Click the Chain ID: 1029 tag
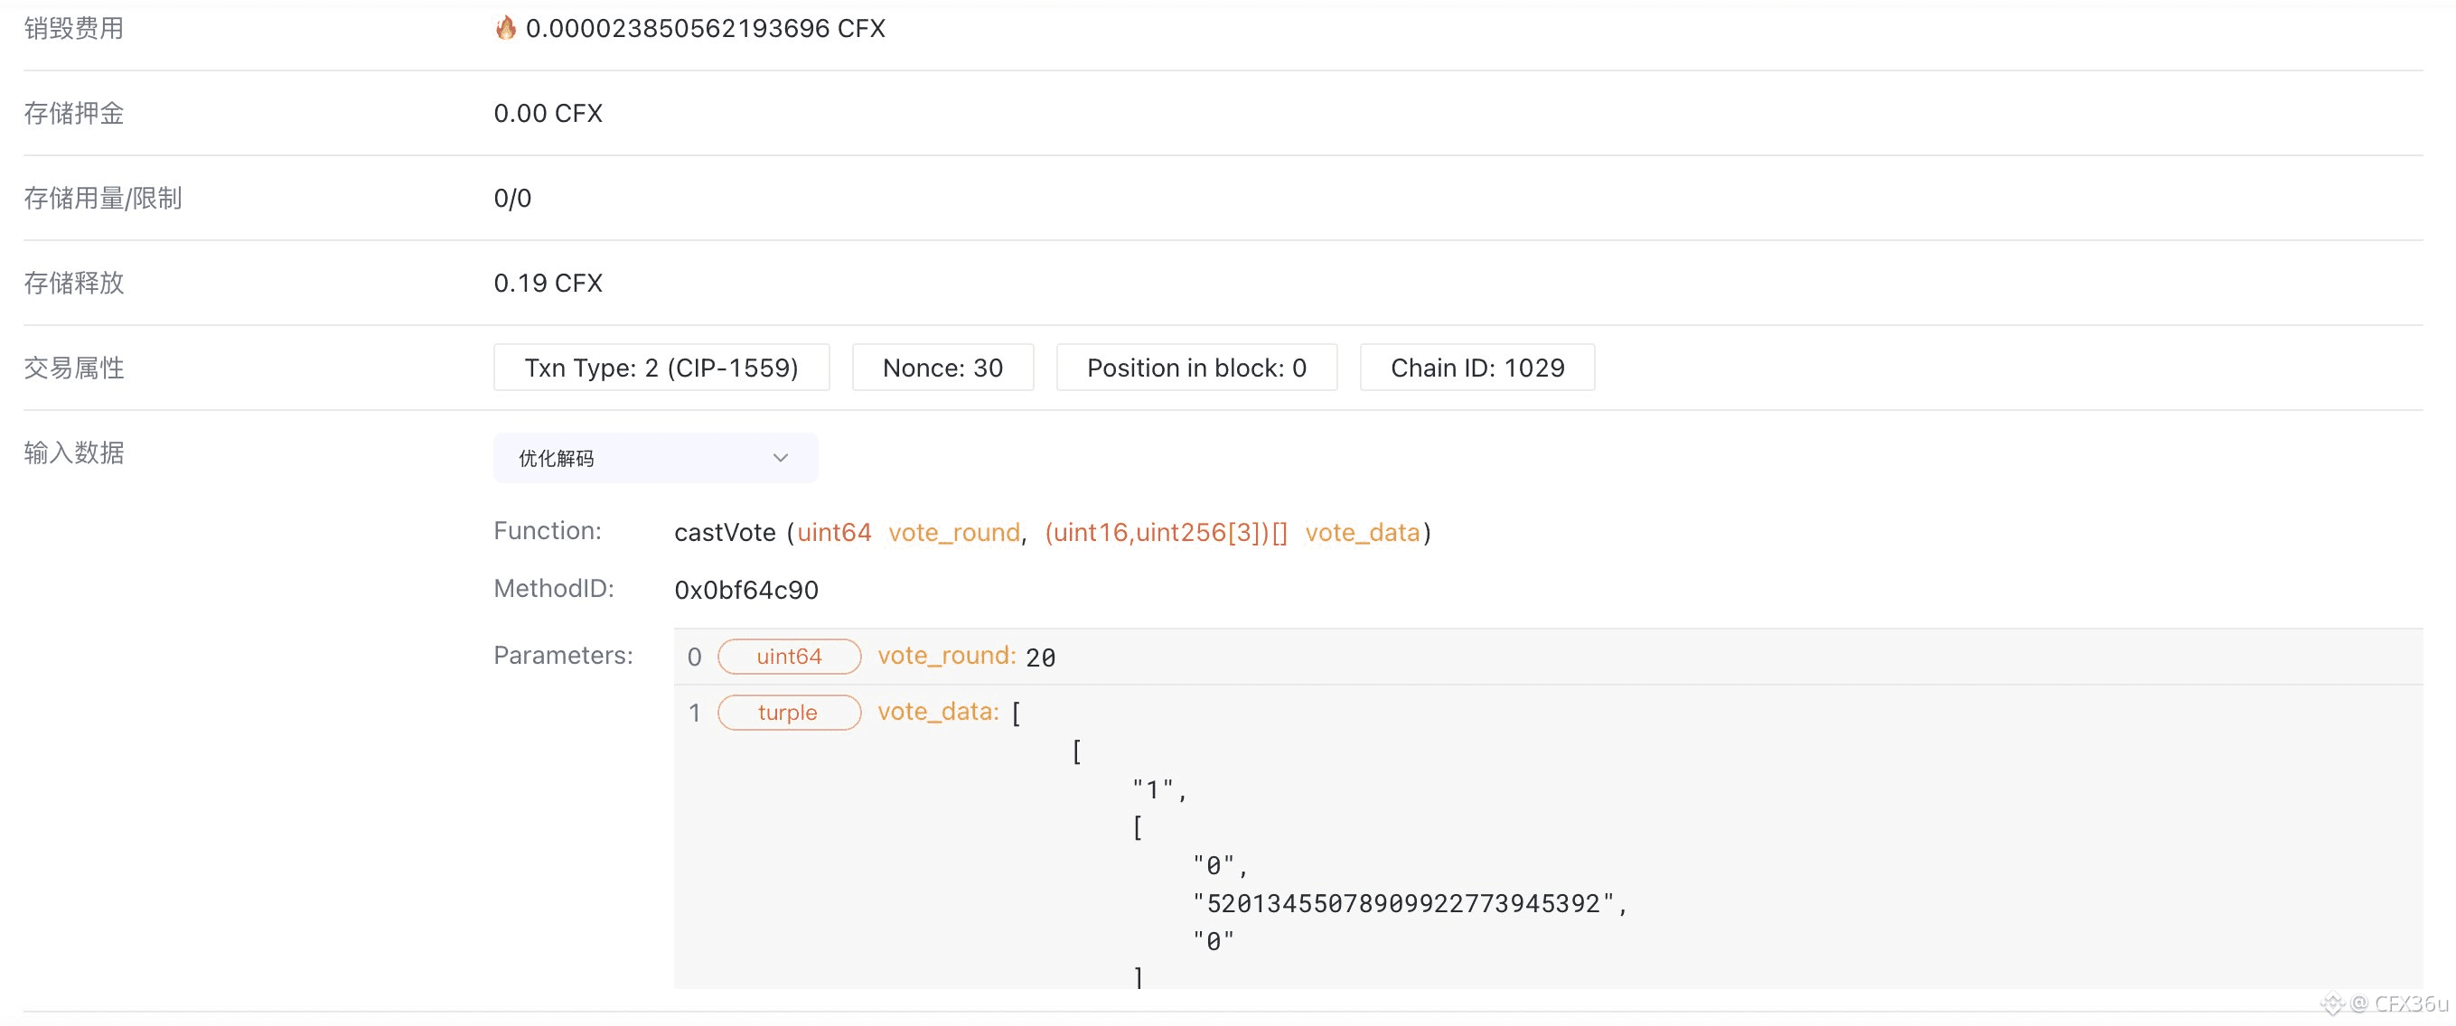Image resolution: width=2456 pixels, height=1026 pixels. coord(1476,368)
